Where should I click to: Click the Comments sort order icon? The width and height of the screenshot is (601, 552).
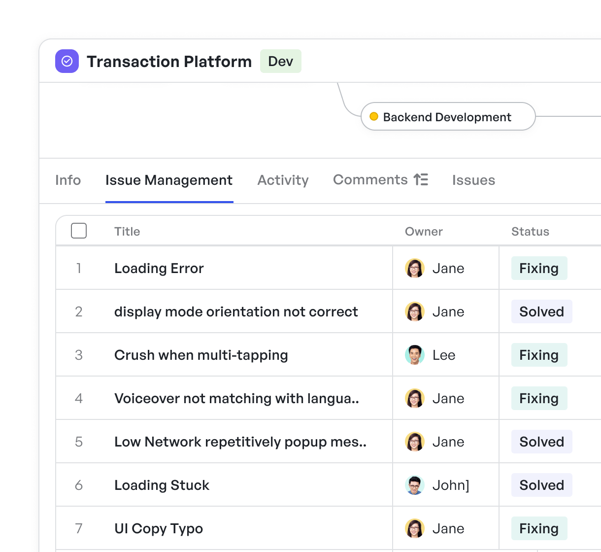pyautogui.click(x=421, y=179)
